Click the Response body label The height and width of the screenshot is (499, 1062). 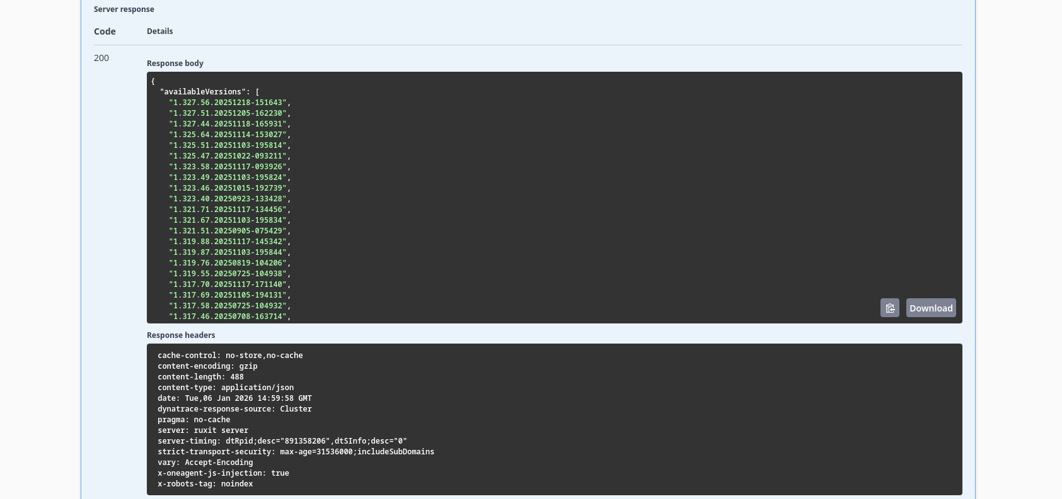(175, 64)
